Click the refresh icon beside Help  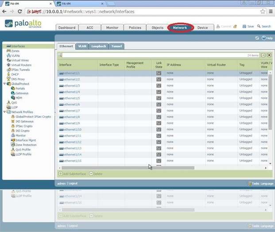pyautogui.click(x=257, y=38)
